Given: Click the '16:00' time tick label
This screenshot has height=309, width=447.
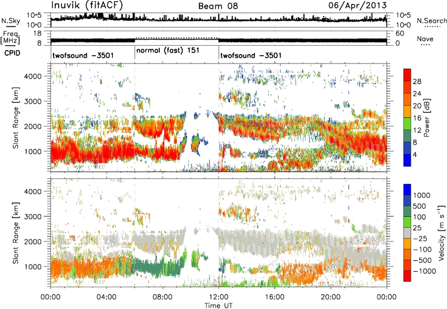Looking at the screenshot, I should (274, 297).
